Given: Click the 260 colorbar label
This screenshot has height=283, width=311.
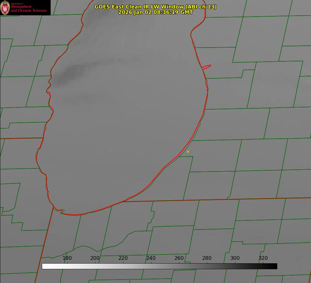Looking at the screenshot, I should click(179, 258).
